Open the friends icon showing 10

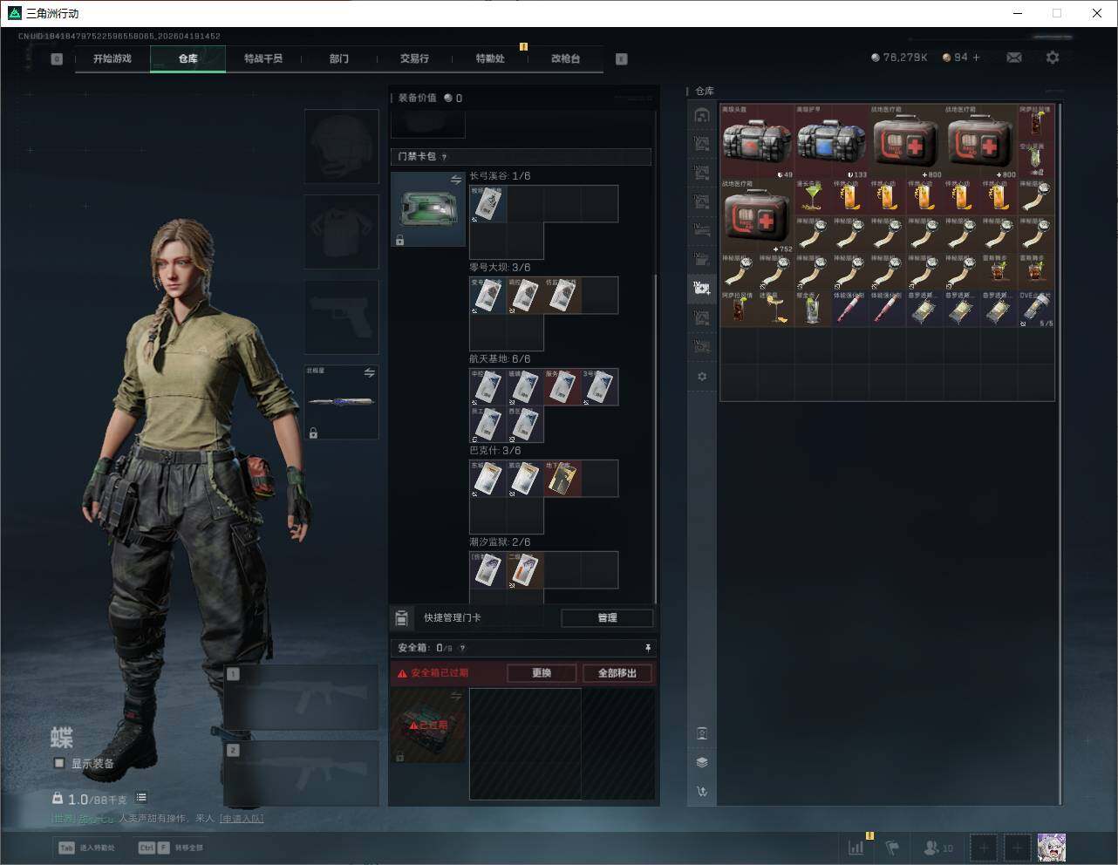938,847
